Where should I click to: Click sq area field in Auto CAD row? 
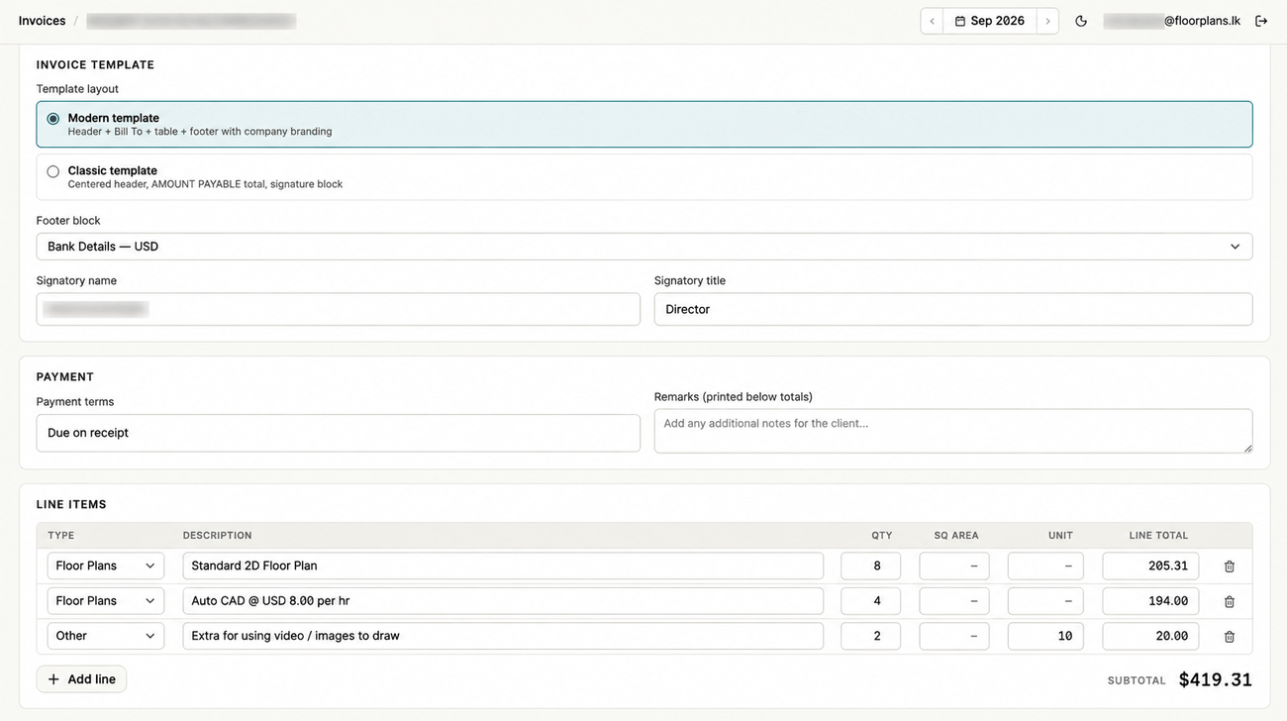tap(954, 601)
